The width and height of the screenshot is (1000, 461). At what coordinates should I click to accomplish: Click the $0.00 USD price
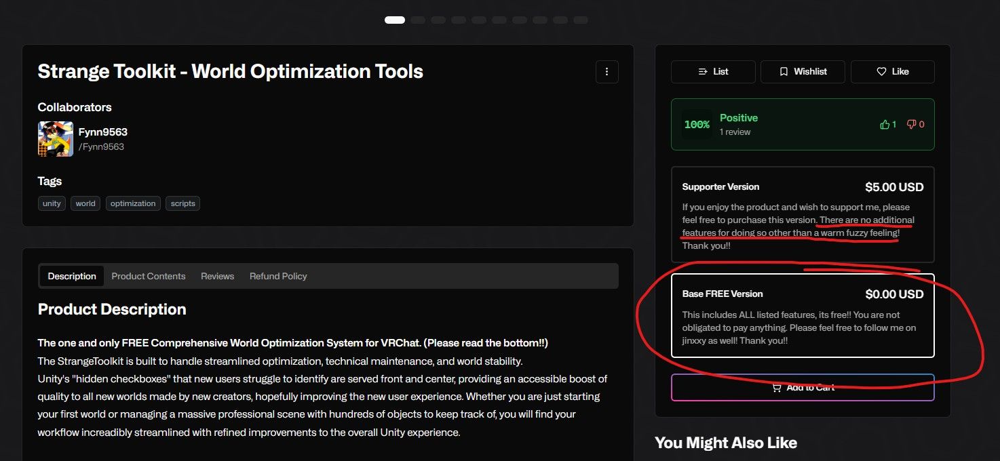894,294
